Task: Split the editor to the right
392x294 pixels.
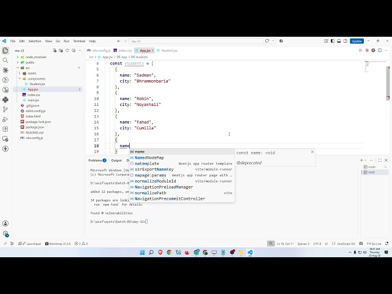Action: tap(380, 50)
